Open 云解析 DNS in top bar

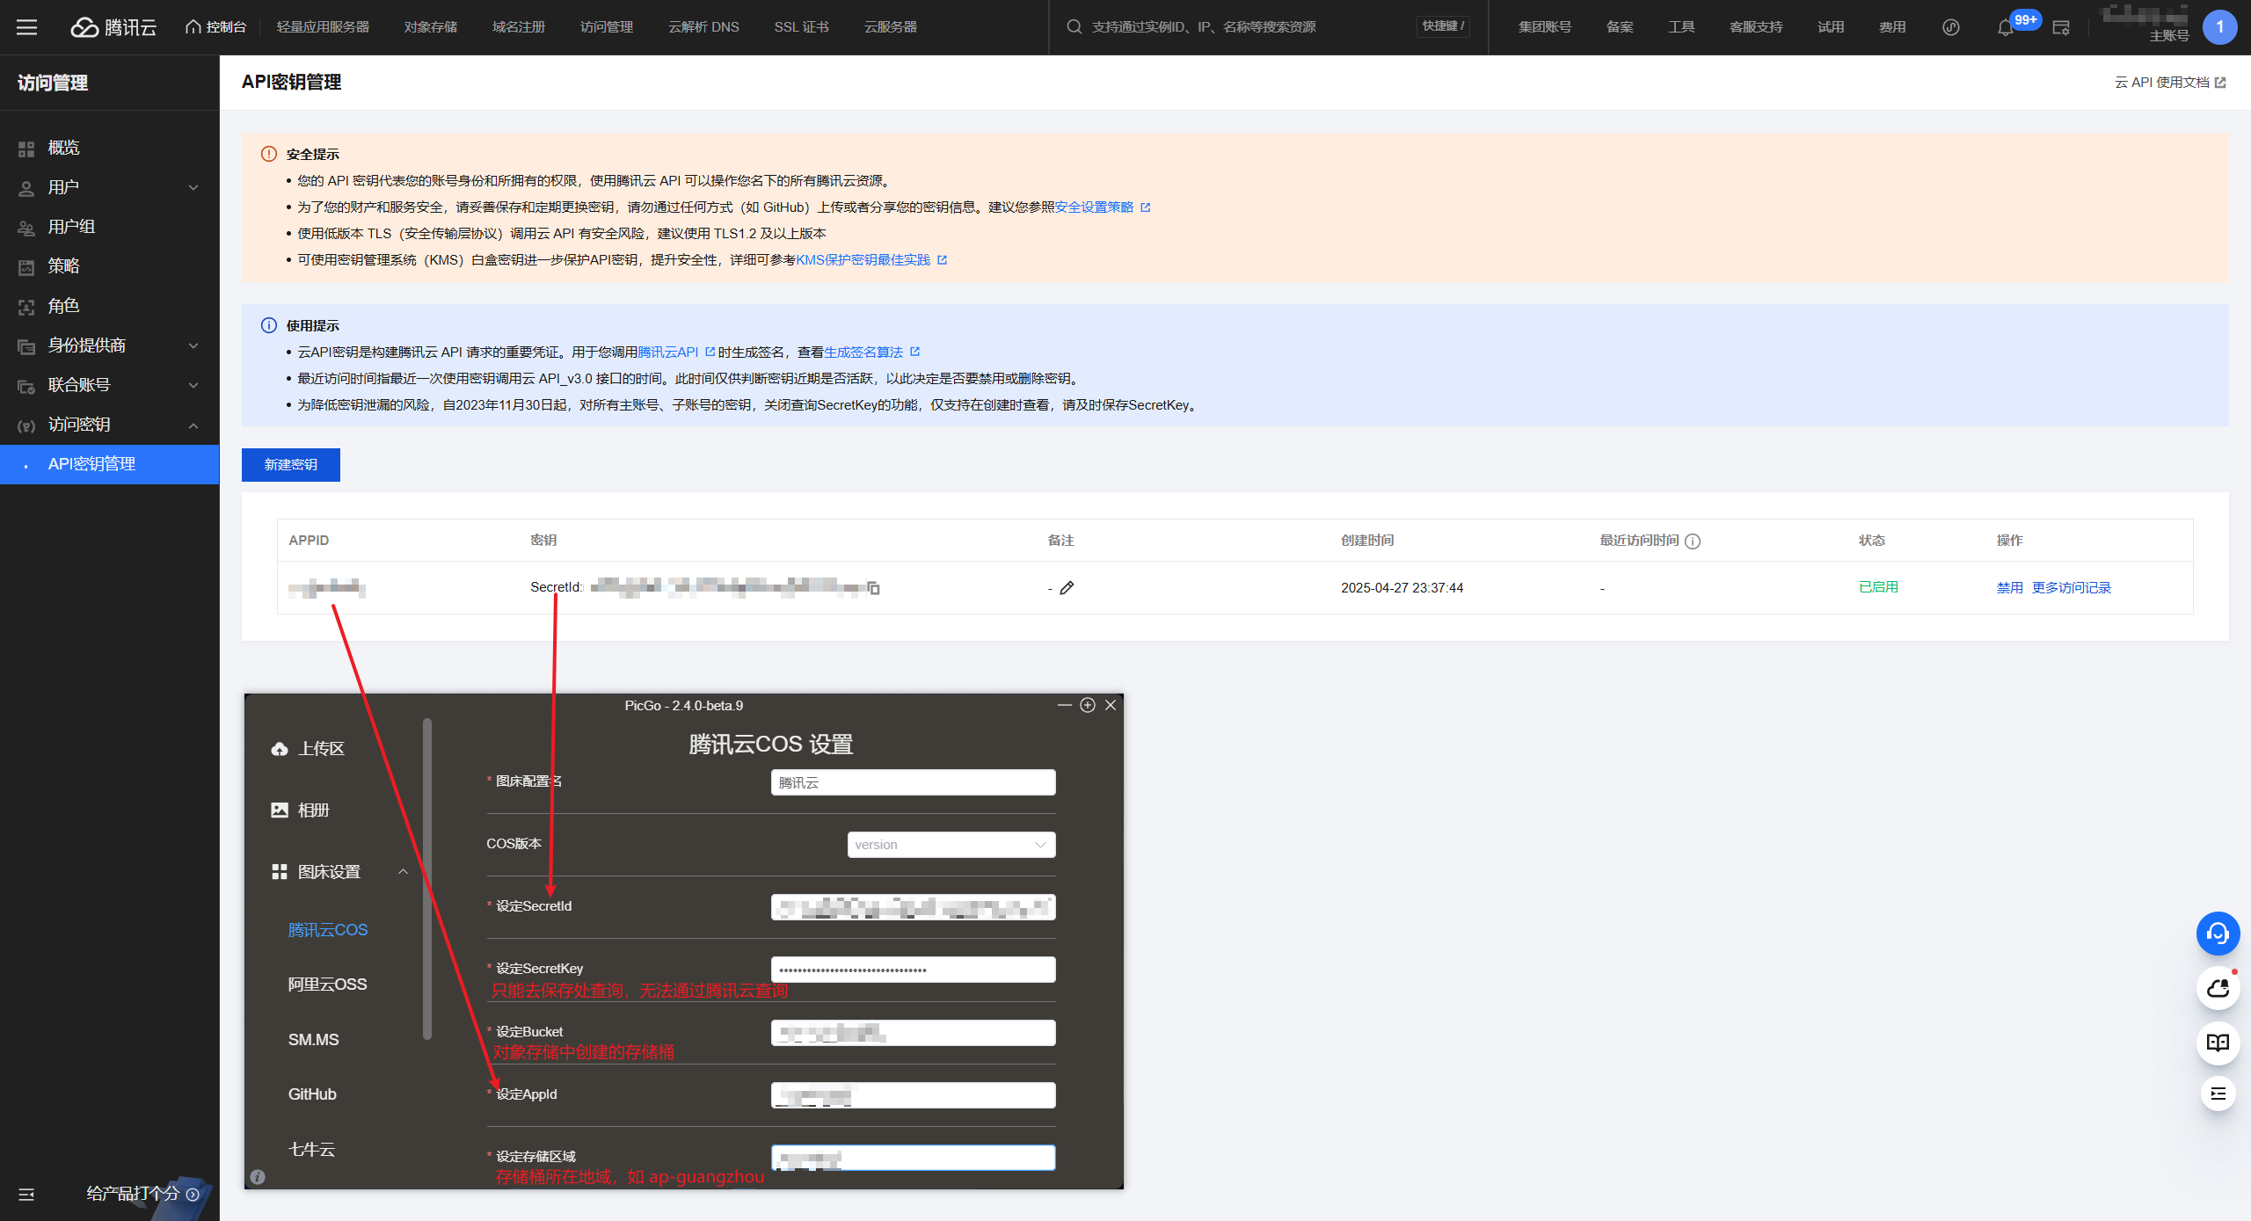coord(703,27)
